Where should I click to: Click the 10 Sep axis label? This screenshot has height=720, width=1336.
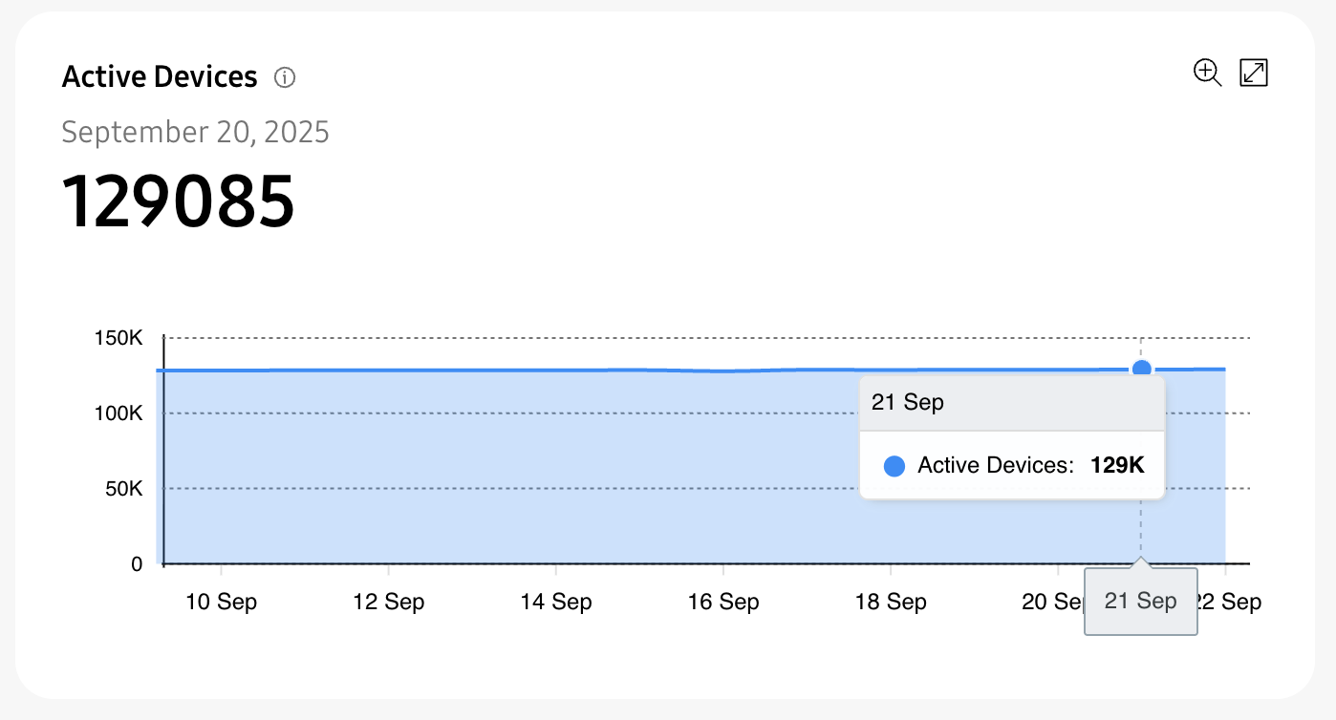tap(222, 602)
